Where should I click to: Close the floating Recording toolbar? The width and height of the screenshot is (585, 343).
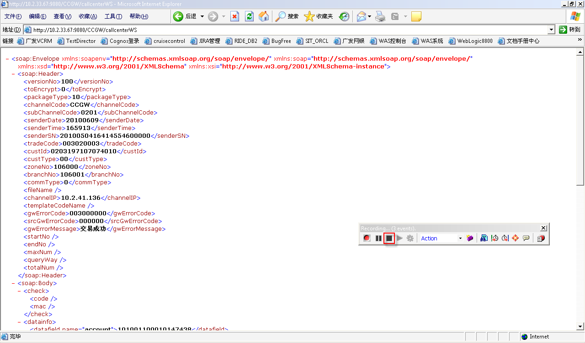(x=543, y=228)
